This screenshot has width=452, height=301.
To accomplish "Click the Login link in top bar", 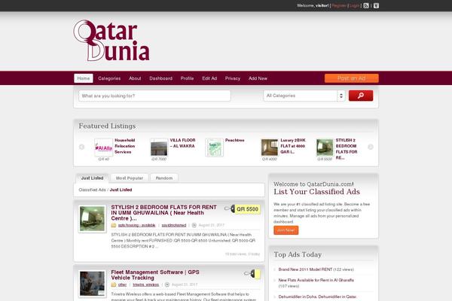I will (354, 5).
